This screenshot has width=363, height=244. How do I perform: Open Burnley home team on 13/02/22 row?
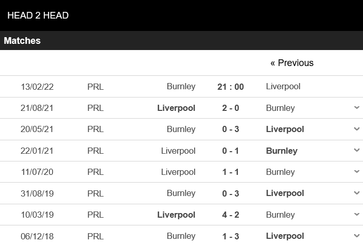pyautogui.click(x=181, y=87)
